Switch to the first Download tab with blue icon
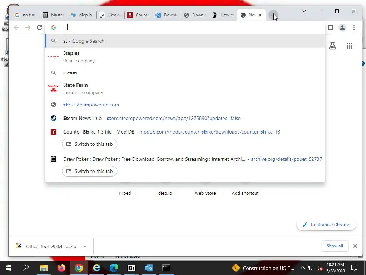 [167, 15]
